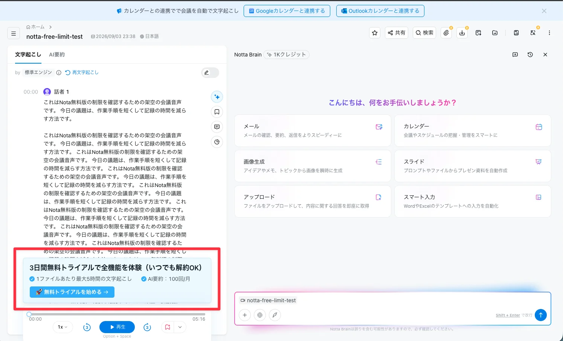Click the download export icon
Screen dimensions: 563x341
coord(462,33)
